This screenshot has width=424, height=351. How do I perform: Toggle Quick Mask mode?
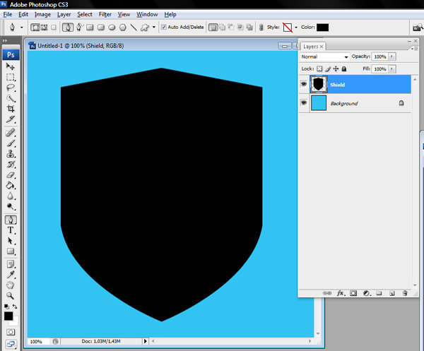click(11, 332)
